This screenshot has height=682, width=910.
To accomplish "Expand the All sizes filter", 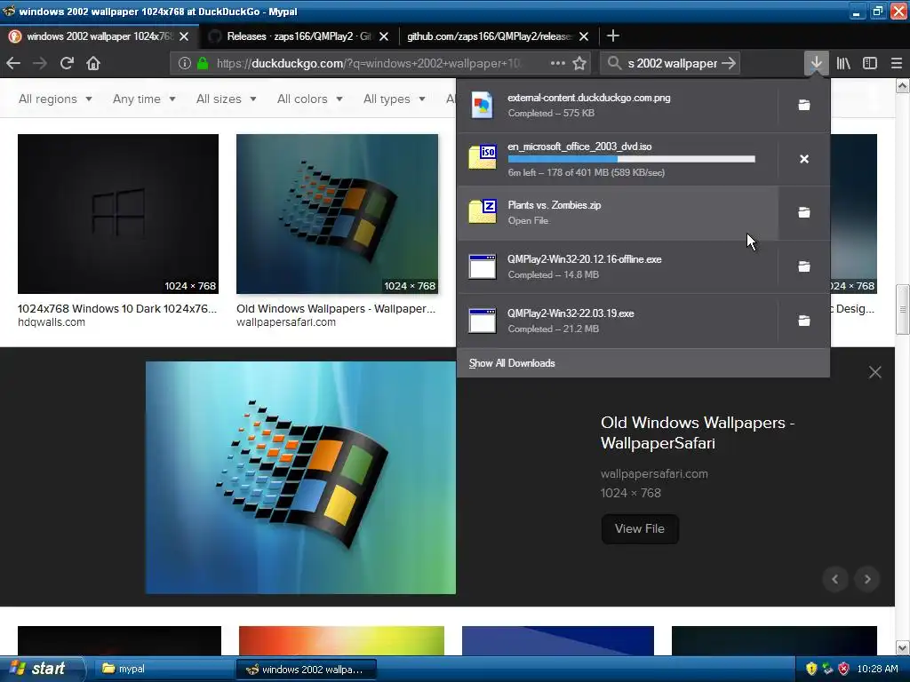I will click(x=227, y=99).
